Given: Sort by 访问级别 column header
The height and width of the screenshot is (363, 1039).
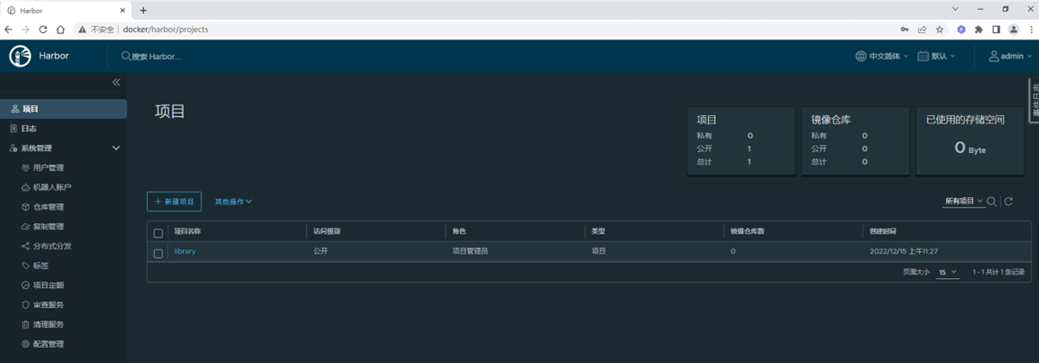Looking at the screenshot, I should (x=327, y=232).
